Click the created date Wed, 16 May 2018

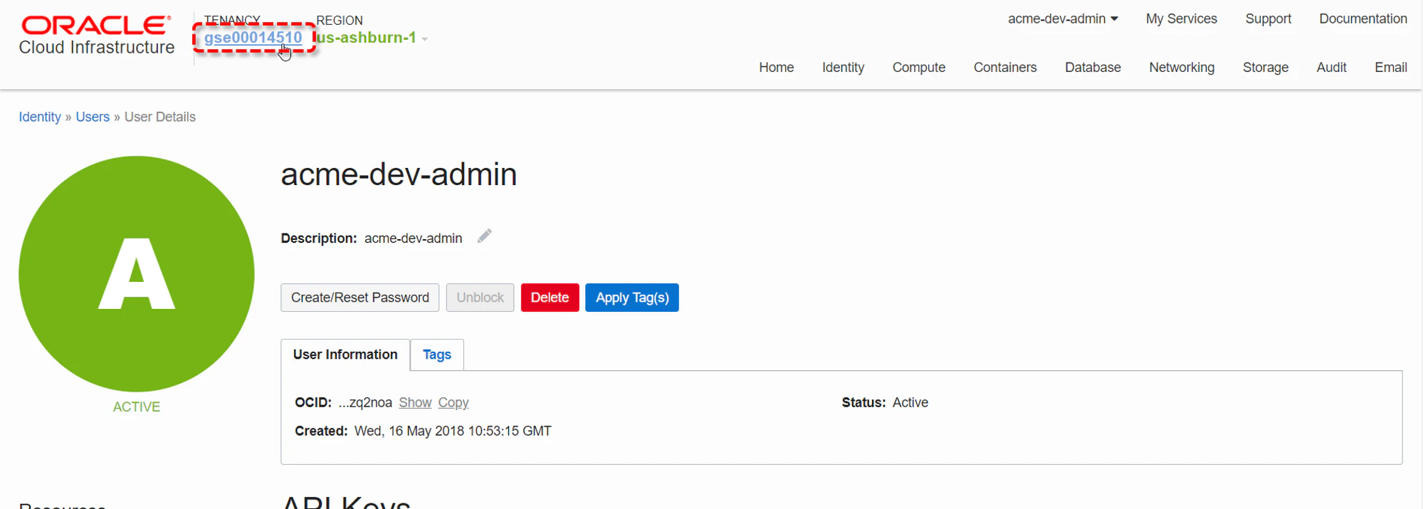(x=453, y=431)
